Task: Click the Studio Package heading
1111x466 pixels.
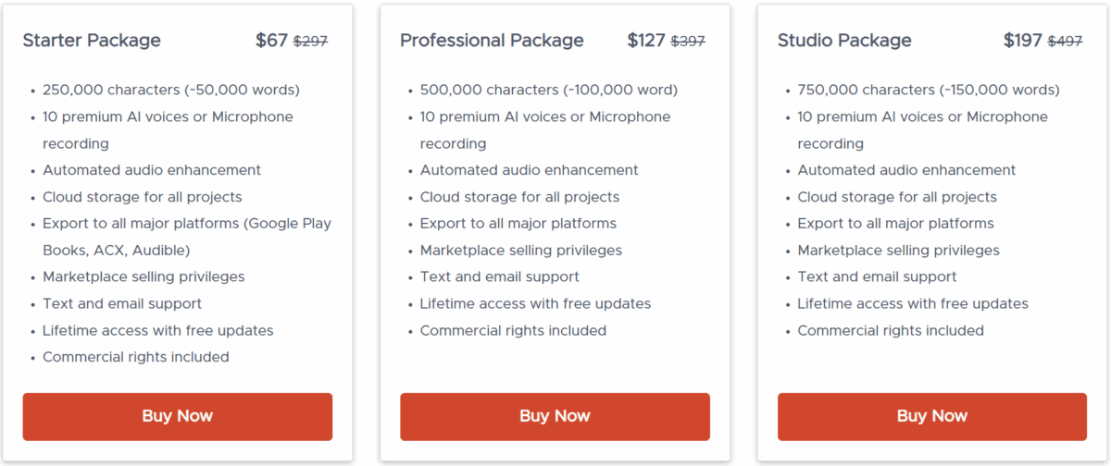Action: point(844,41)
